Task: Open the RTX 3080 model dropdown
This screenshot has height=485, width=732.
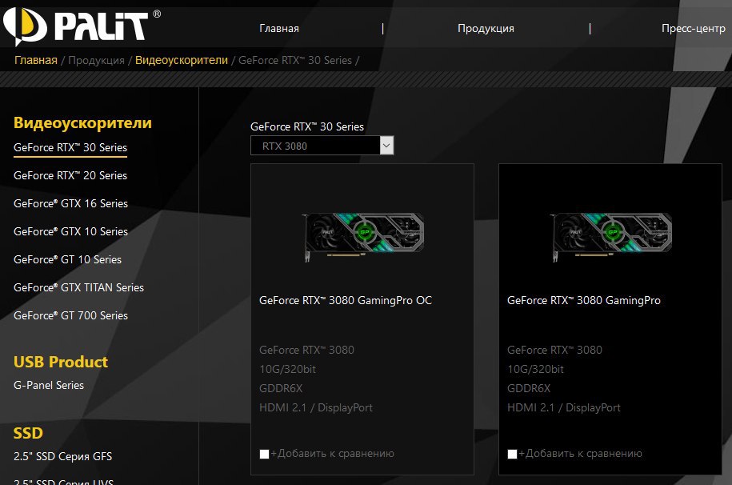Action: [322, 146]
